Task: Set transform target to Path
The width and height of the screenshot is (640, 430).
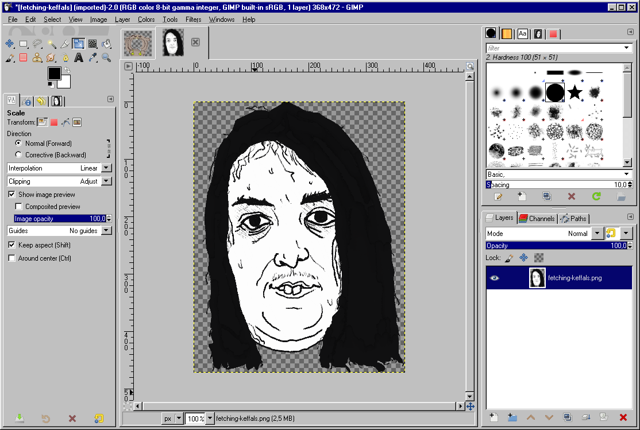Action: pyautogui.click(x=65, y=122)
